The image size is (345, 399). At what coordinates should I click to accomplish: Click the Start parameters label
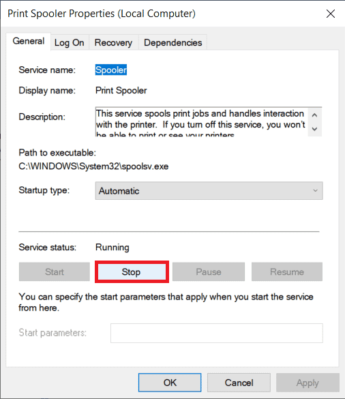pyautogui.click(x=52, y=333)
